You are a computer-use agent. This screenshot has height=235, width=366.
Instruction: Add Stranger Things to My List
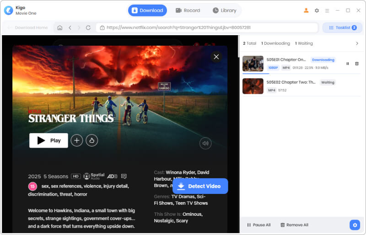click(x=77, y=140)
